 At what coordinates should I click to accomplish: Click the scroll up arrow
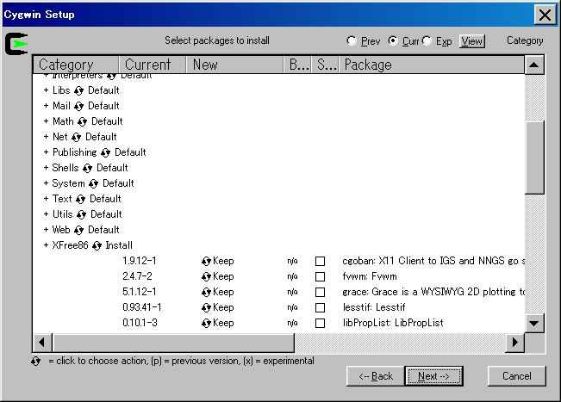click(x=534, y=65)
